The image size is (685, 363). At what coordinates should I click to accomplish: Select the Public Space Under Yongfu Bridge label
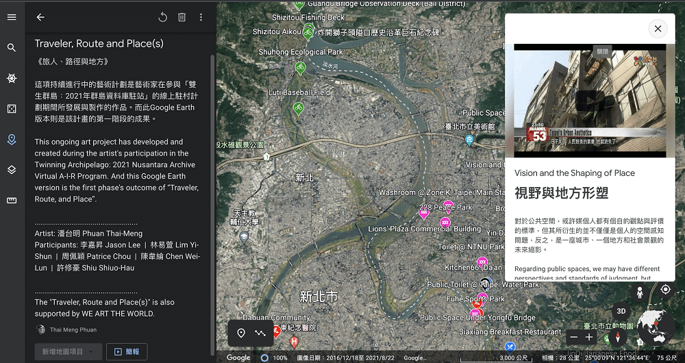pyautogui.click(x=477, y=318)
